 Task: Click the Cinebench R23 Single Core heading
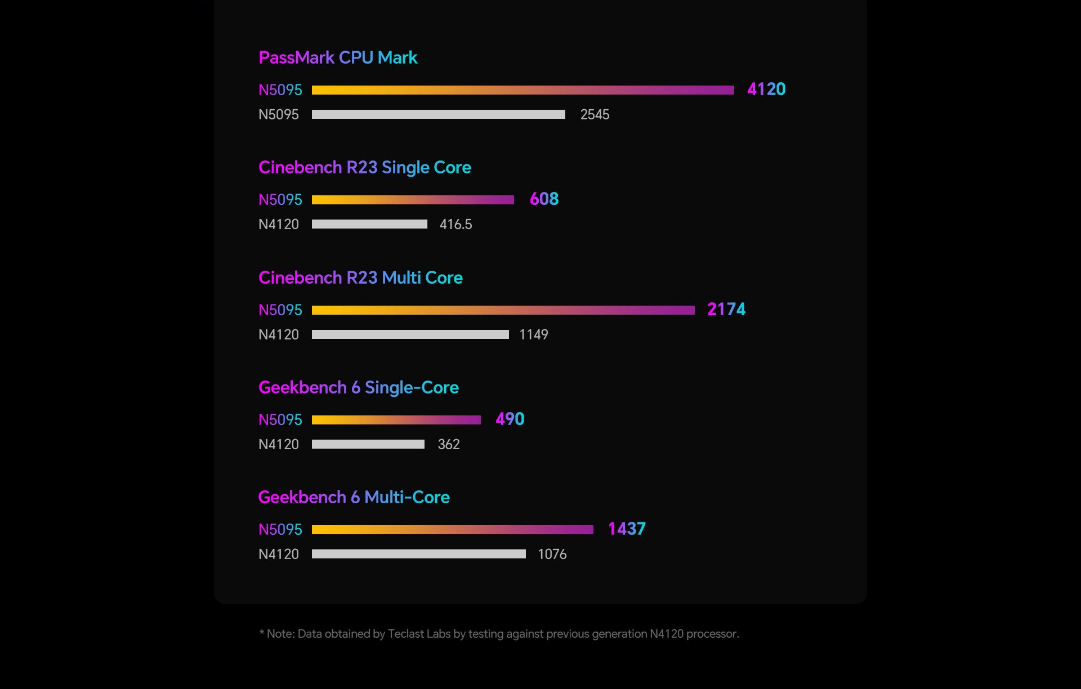click(364, 167)
